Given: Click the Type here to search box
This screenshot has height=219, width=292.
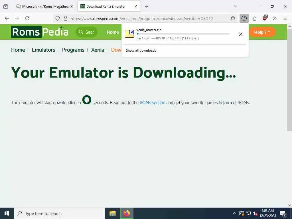Looking at the screenshot, I should (x=59, y=213).
